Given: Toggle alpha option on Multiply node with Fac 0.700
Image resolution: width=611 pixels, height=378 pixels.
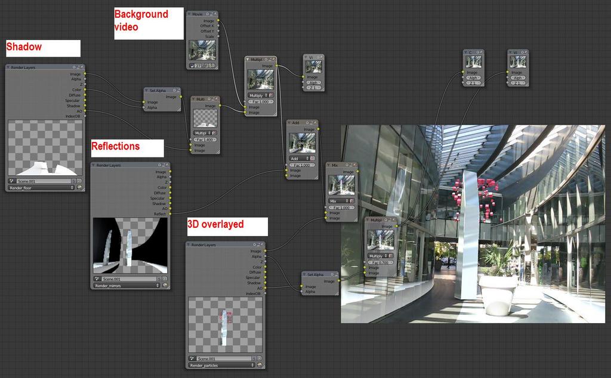Looking at the screenshot, I should [391, 256].
